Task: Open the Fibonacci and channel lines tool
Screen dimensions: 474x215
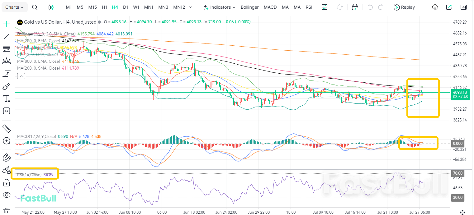Action: 7,49
